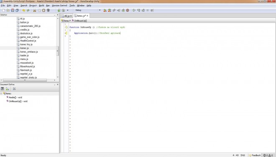Viewport: 276px width, 157px height.
Task: Click the Redo arrow icon
Action: pyautogui.click(x=28, y=10)
